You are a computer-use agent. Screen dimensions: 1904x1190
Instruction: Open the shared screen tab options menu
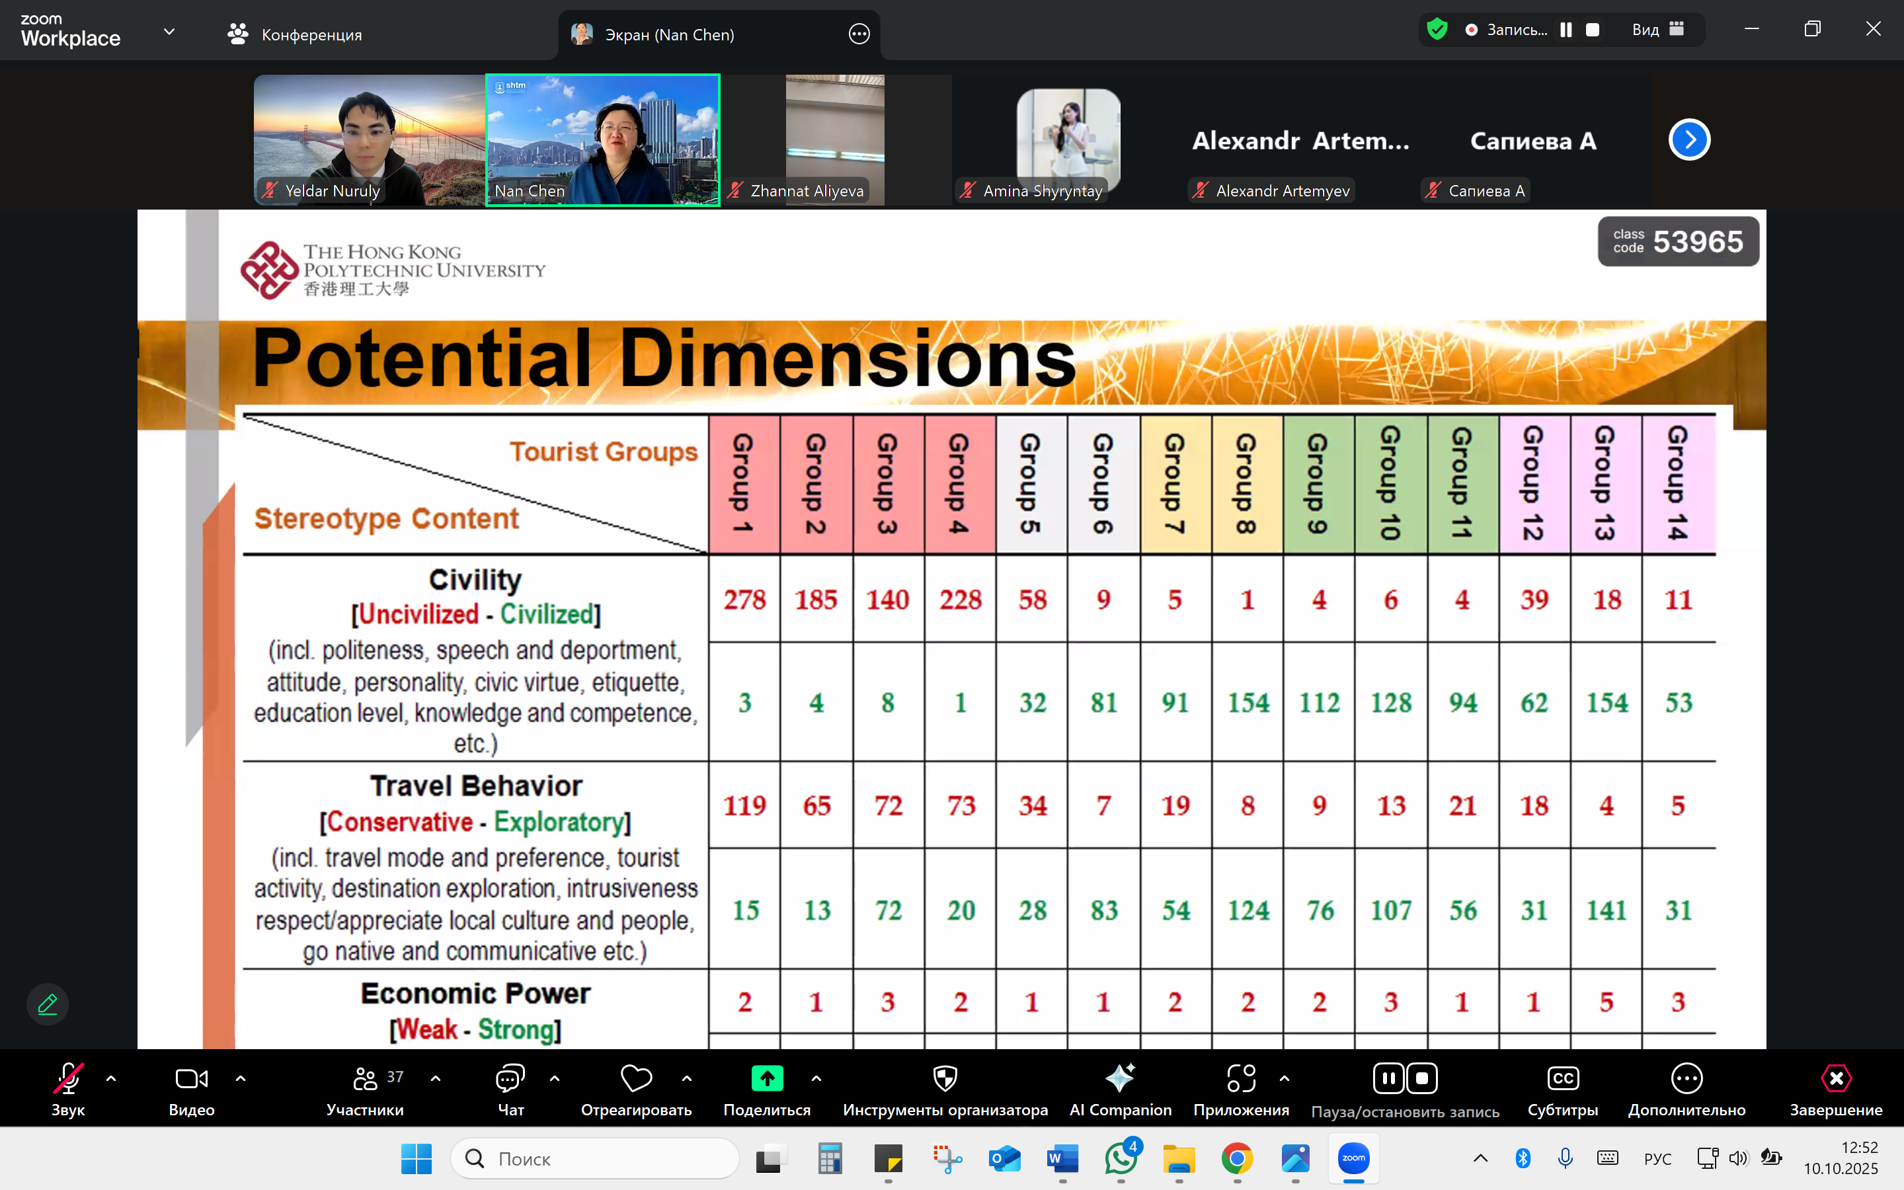click(x=858, y=34)
